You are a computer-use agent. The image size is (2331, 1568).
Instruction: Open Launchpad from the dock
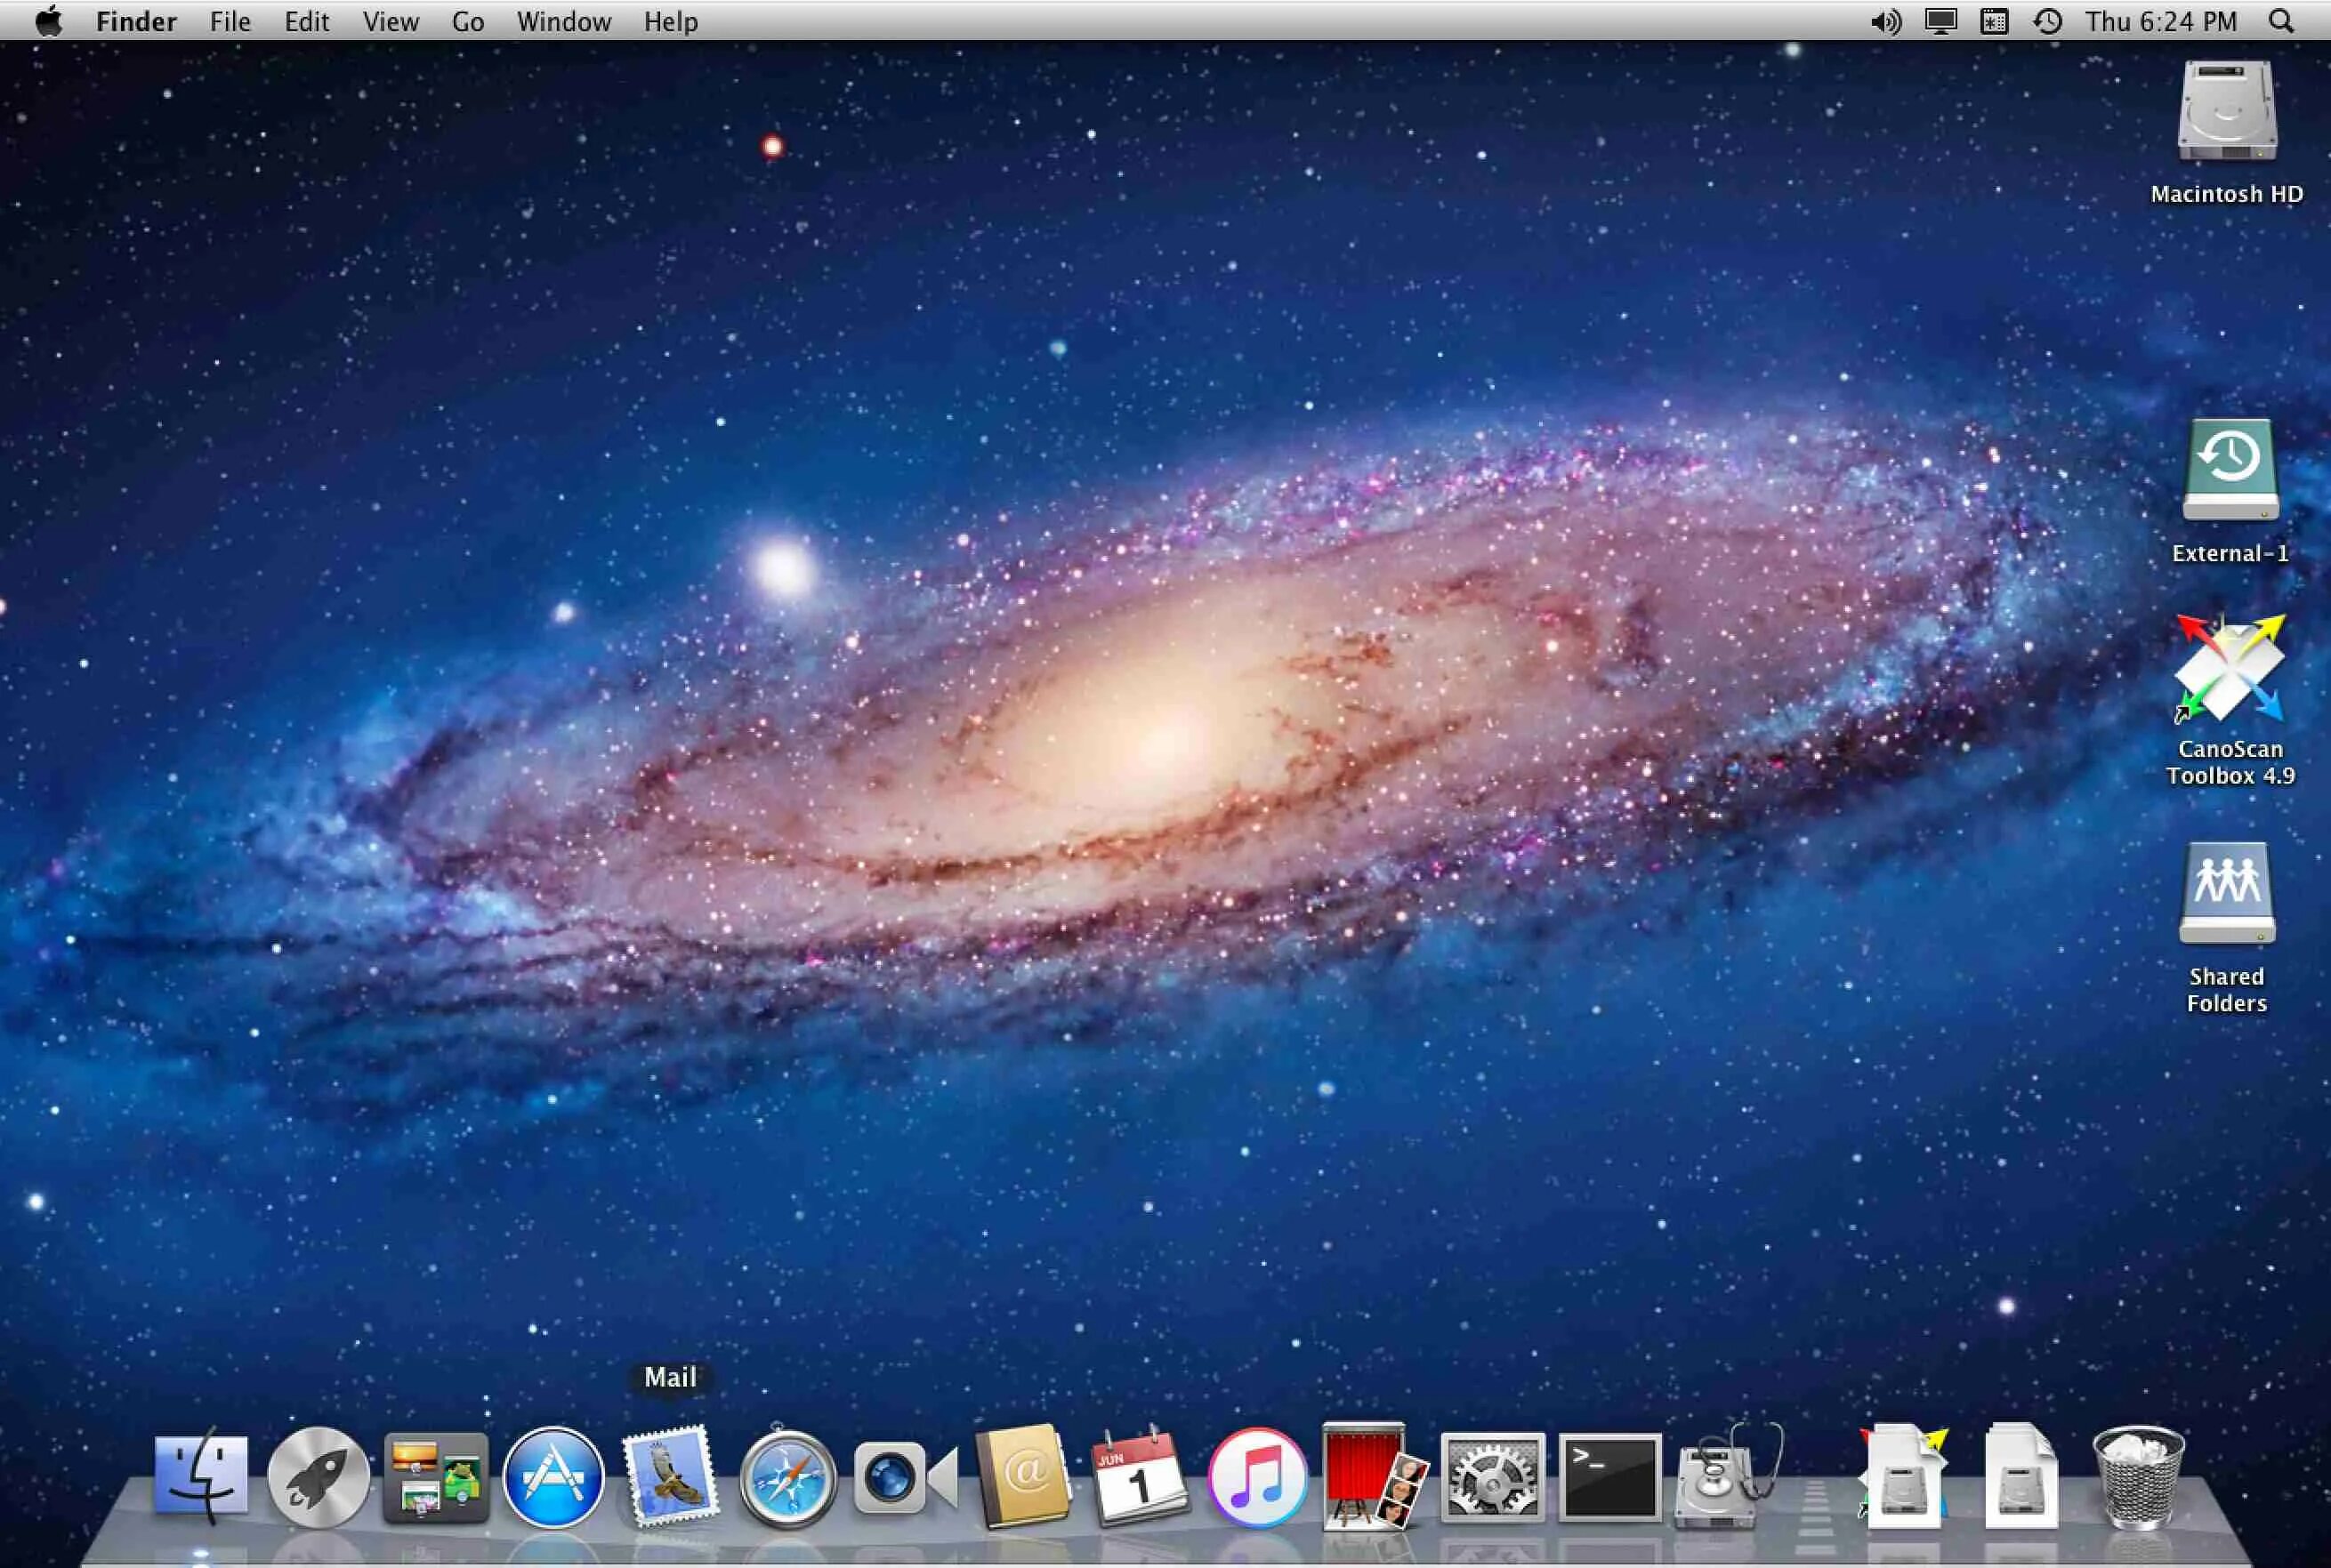[x=319, y=1478]
